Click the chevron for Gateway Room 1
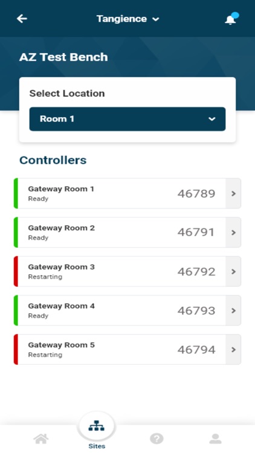 click(233, 193)
